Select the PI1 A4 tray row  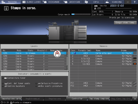[x=103, y=83]
